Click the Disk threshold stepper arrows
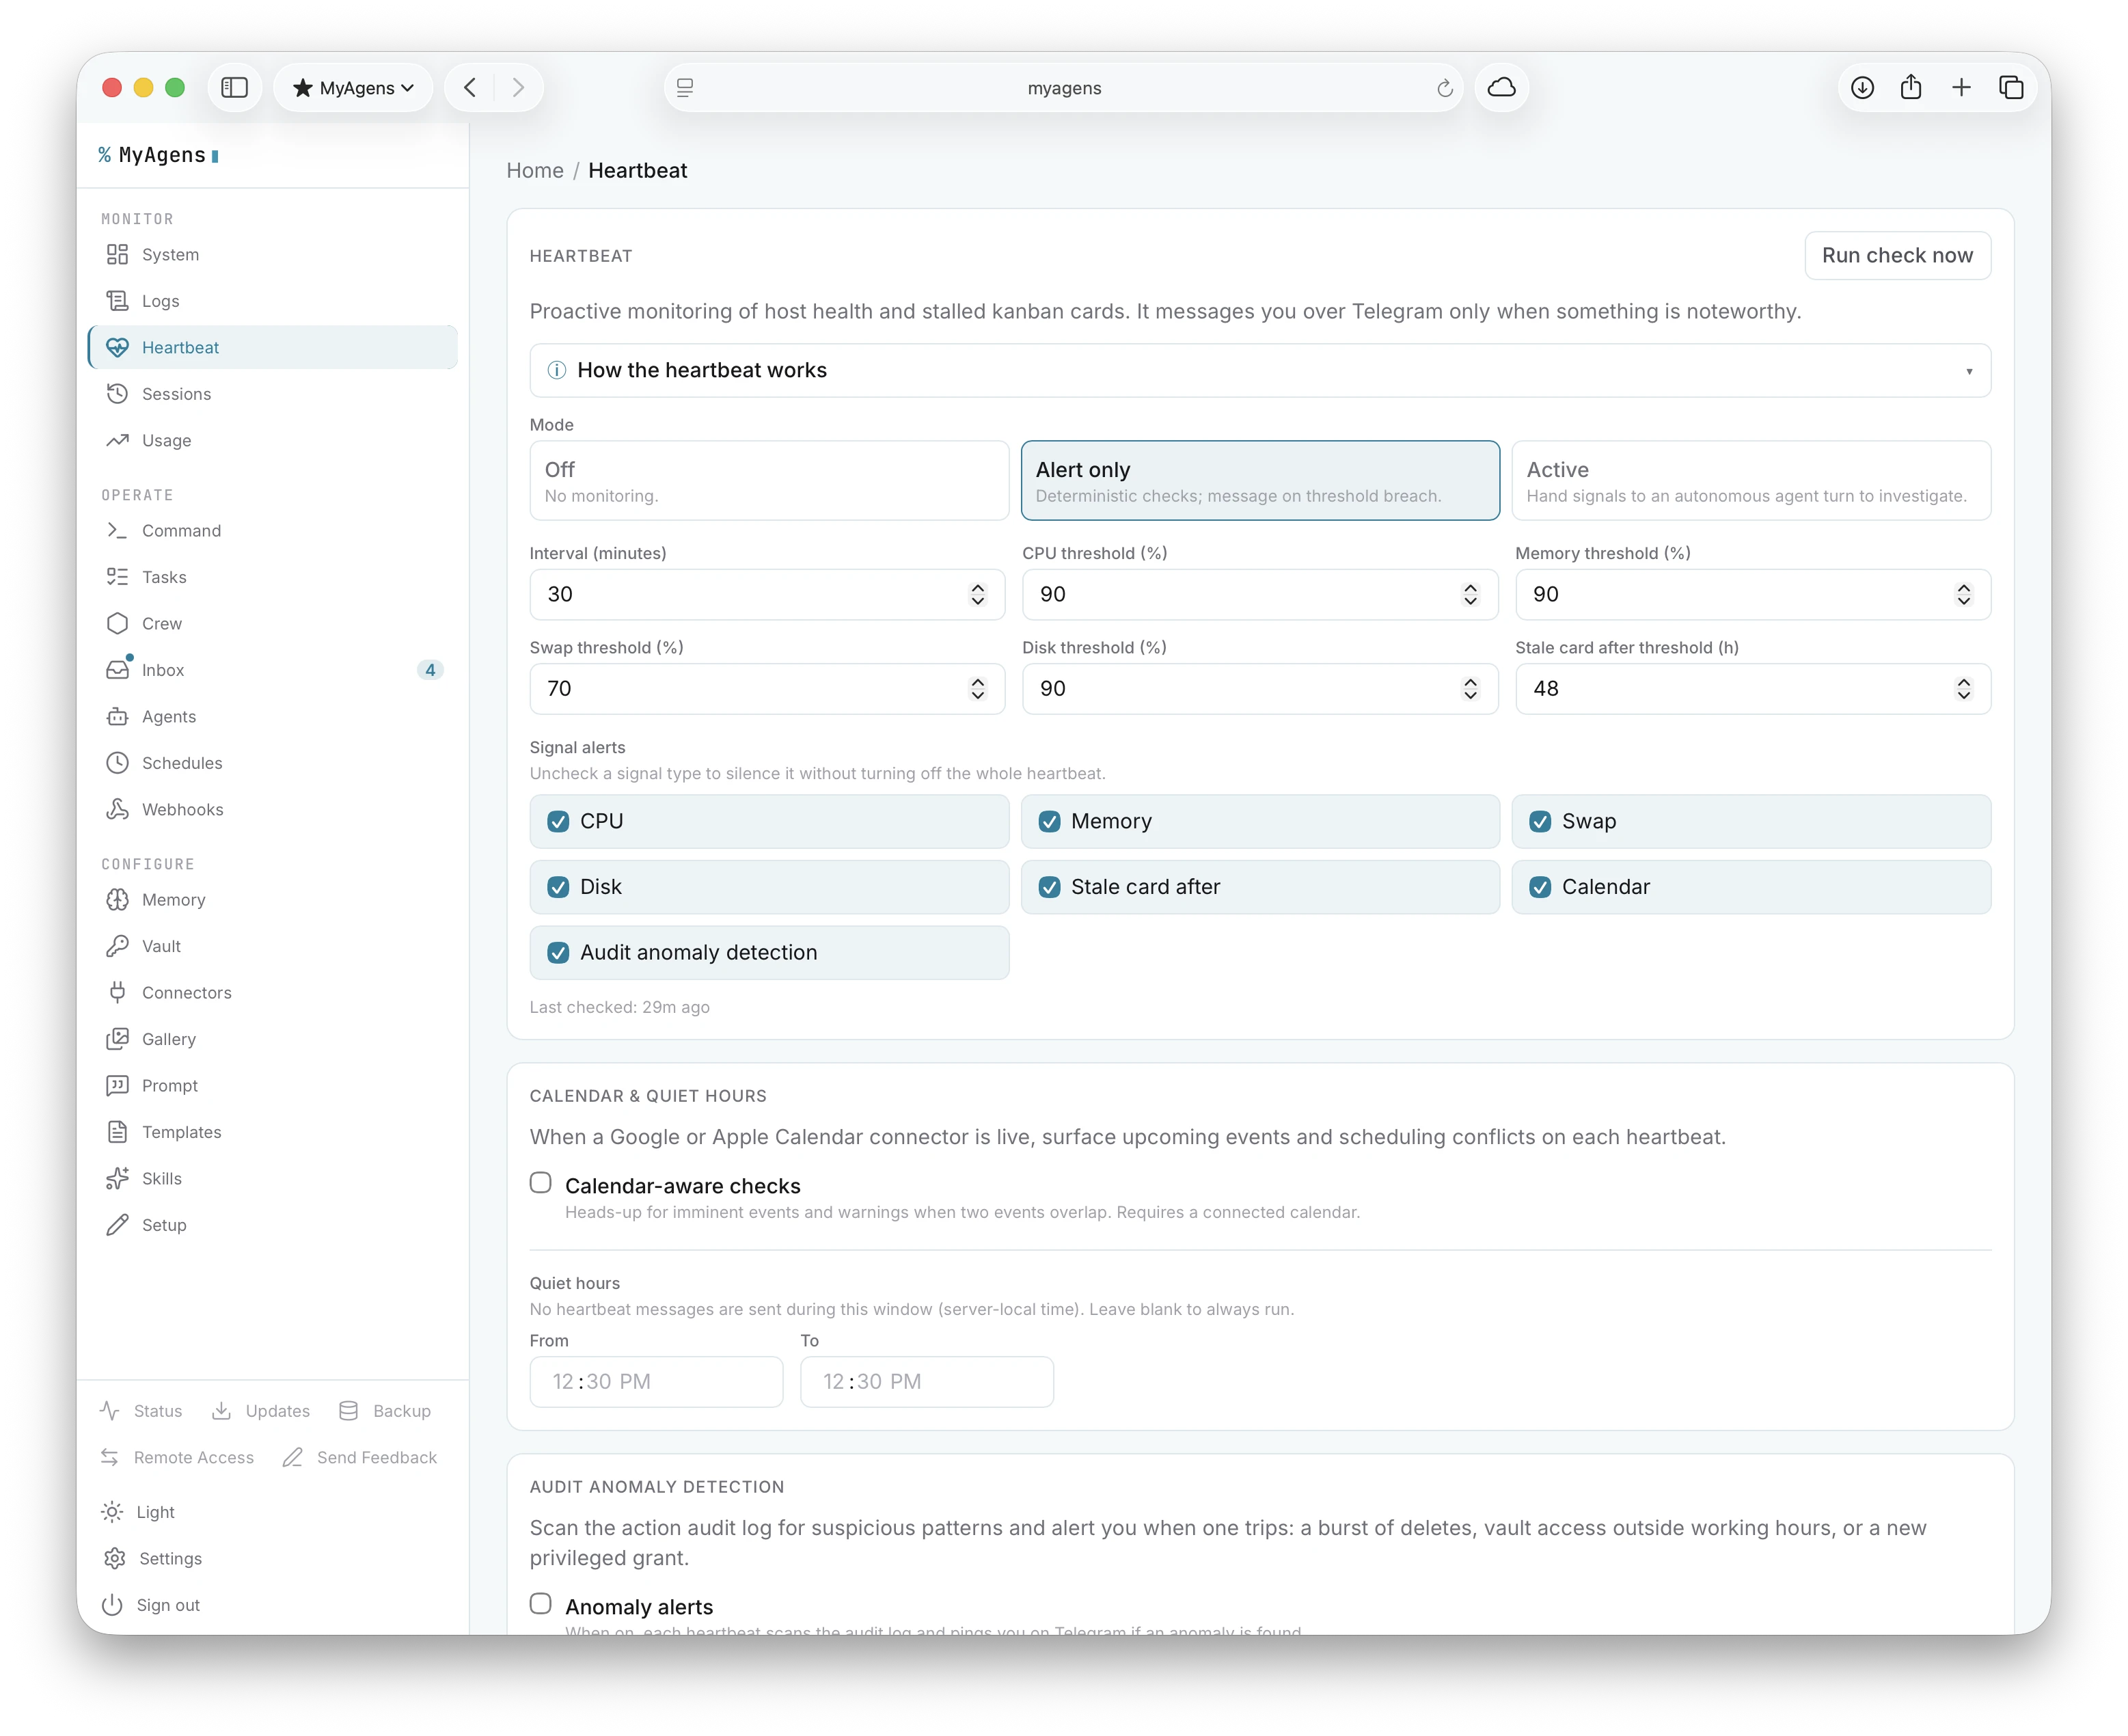 coord(1469,689)
